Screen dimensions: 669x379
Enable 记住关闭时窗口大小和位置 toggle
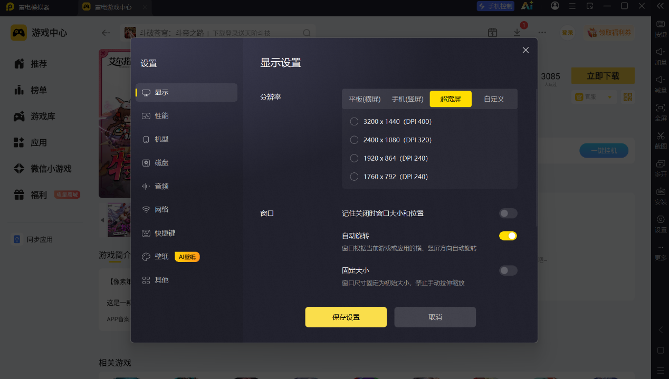[x=508, y=213]
